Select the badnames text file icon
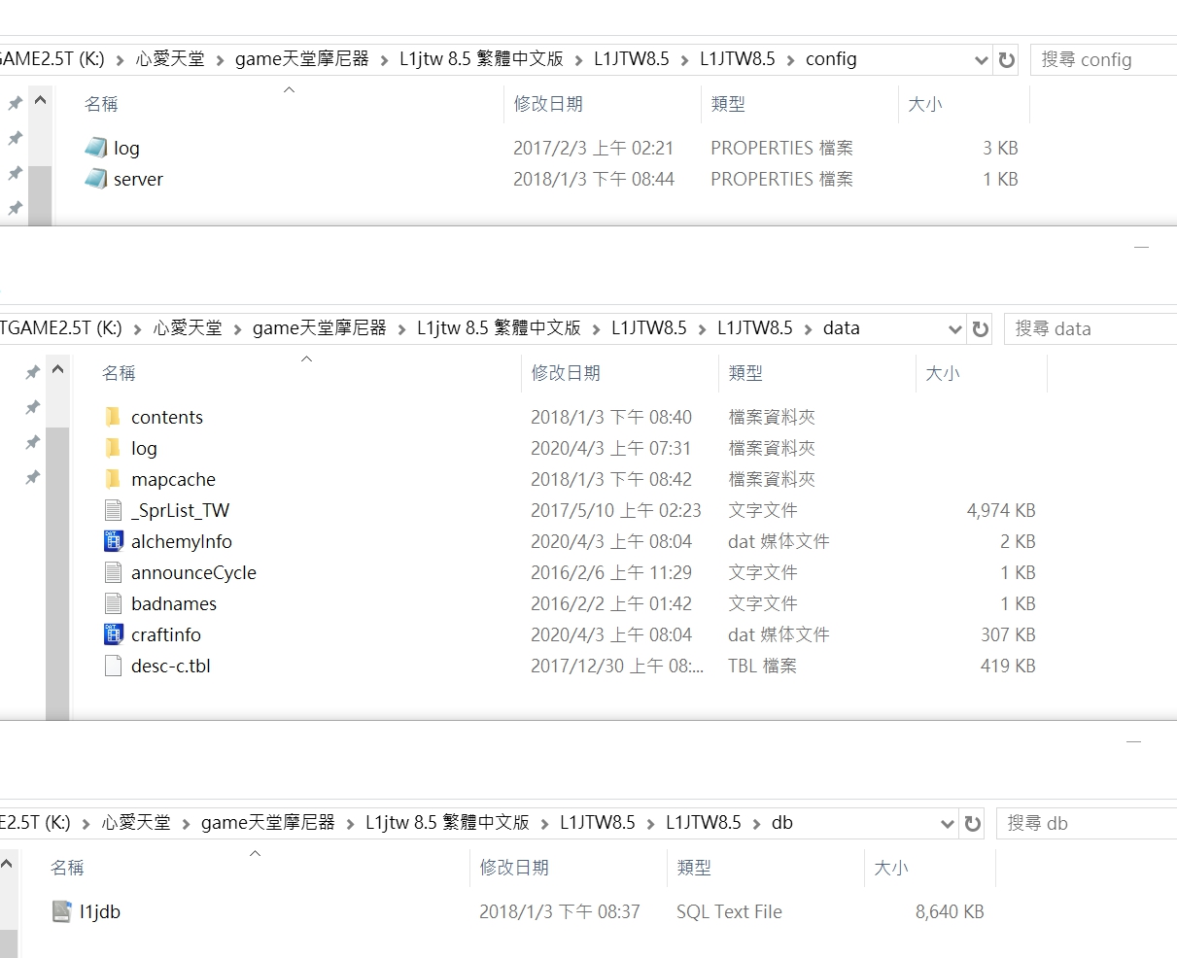The width and height of the screenshot is (1177, 958). (113, 603)
